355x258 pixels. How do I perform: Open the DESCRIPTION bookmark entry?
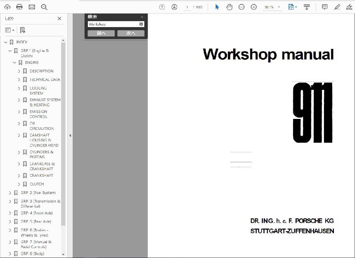point(41,71)
